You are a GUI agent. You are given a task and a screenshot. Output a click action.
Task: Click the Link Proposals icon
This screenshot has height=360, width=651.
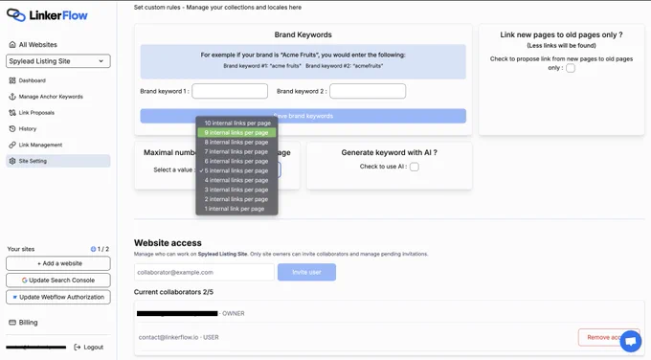coord(12,113)
